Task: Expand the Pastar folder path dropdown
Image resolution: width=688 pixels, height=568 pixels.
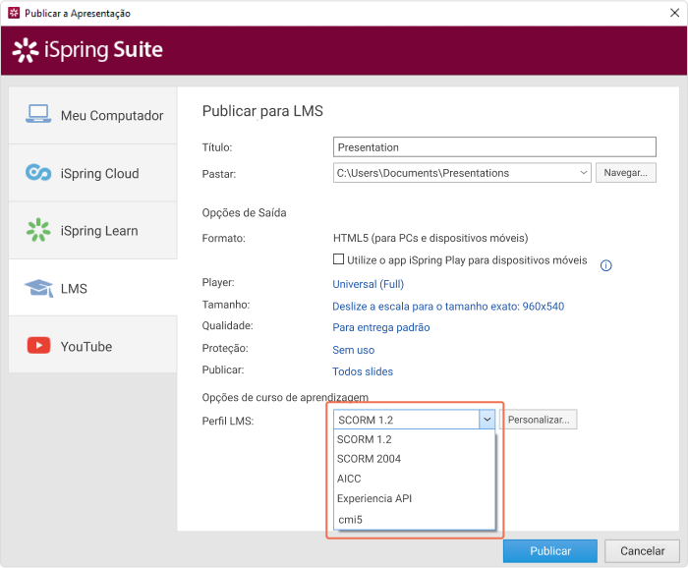Action: pyautogui.click(x=583, y=173)
